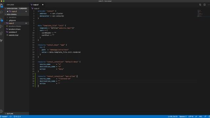210x118 pixels.
Task: Open the Manage gear menu
Action: 1,111
